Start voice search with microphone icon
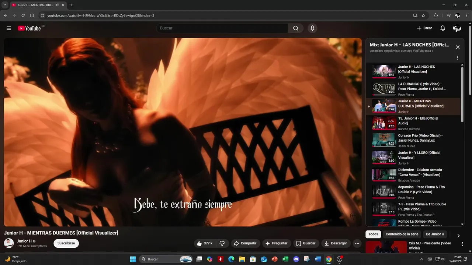 click(x=312, y=28)
